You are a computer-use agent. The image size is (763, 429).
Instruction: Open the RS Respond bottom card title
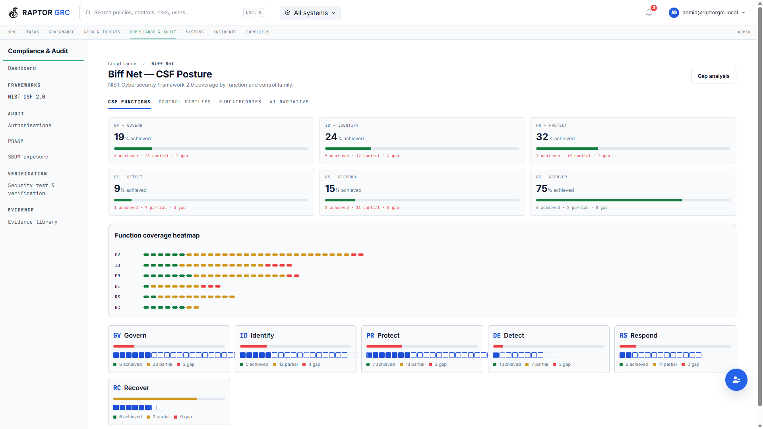coord(639,336)
